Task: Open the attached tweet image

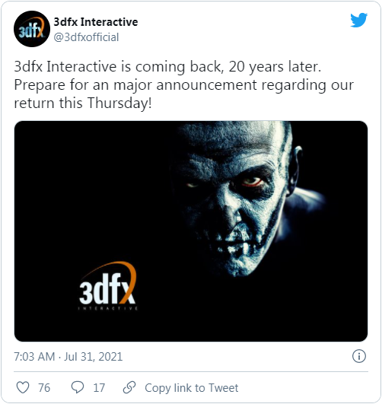Action: click(191, 231)
